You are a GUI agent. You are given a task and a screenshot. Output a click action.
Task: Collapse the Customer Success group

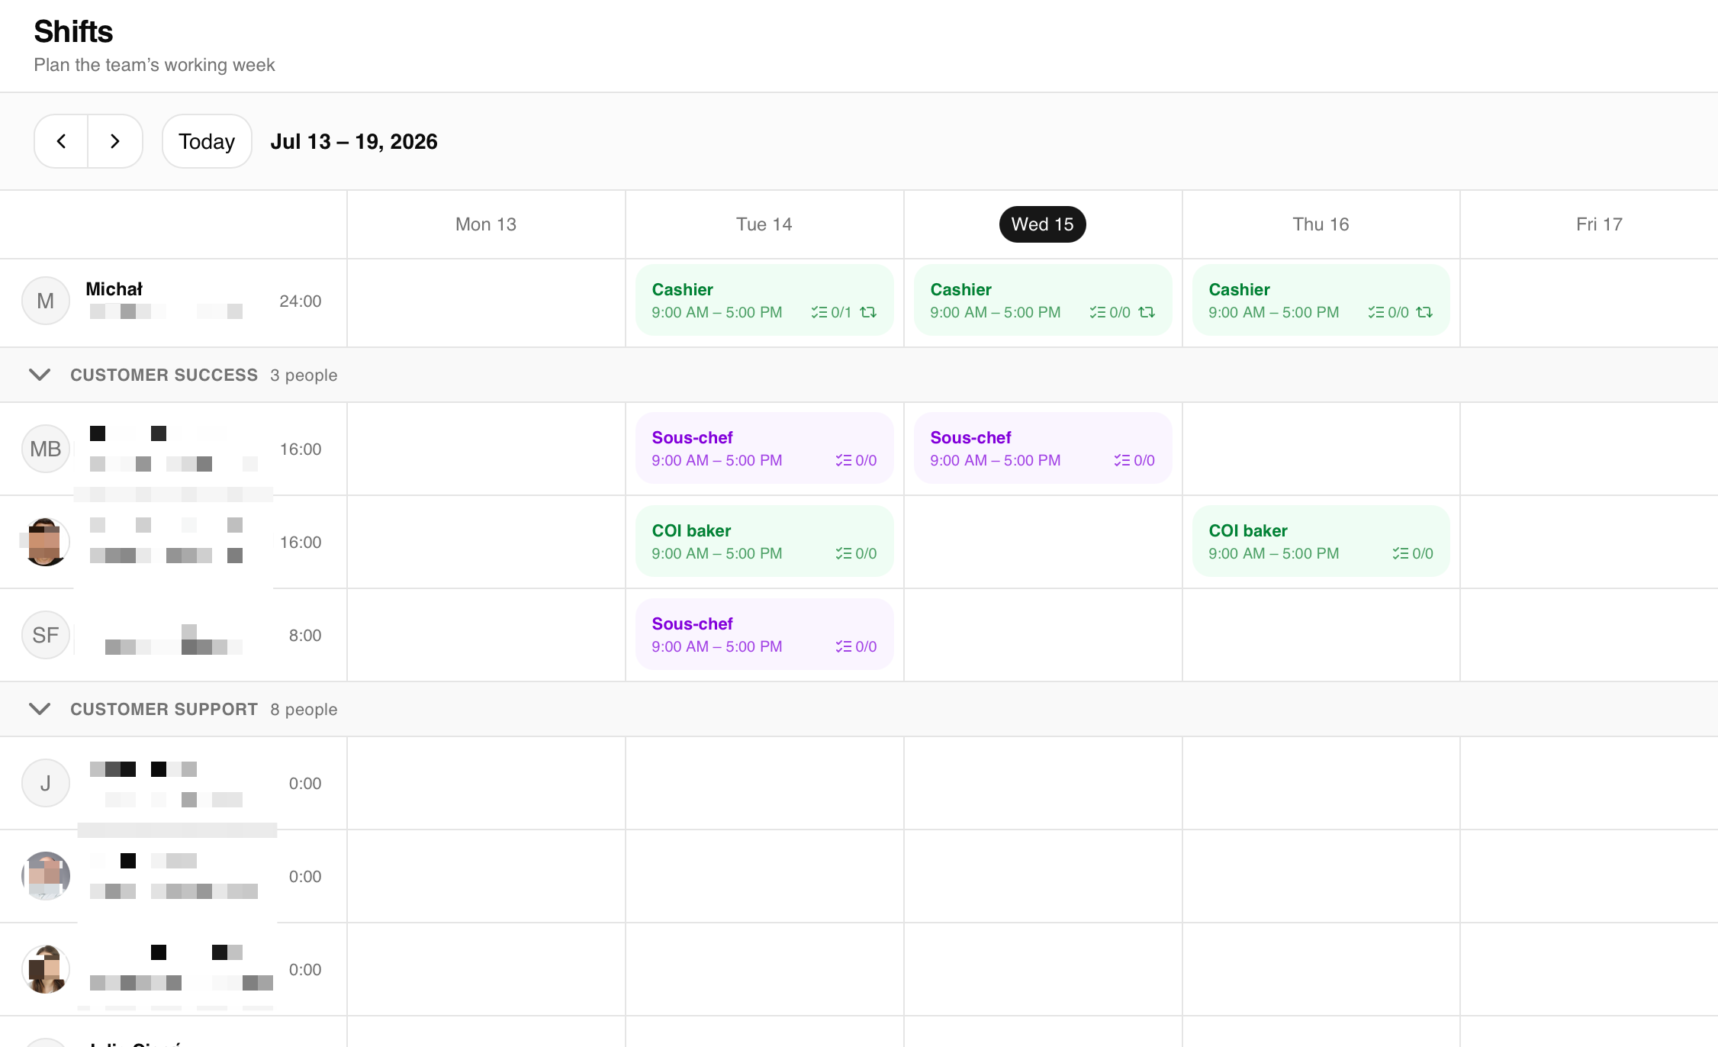coord(40,375)
